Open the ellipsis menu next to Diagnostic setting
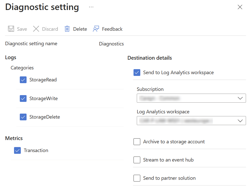Viewport: 249px width, 188px height. [x=91, y=7]
